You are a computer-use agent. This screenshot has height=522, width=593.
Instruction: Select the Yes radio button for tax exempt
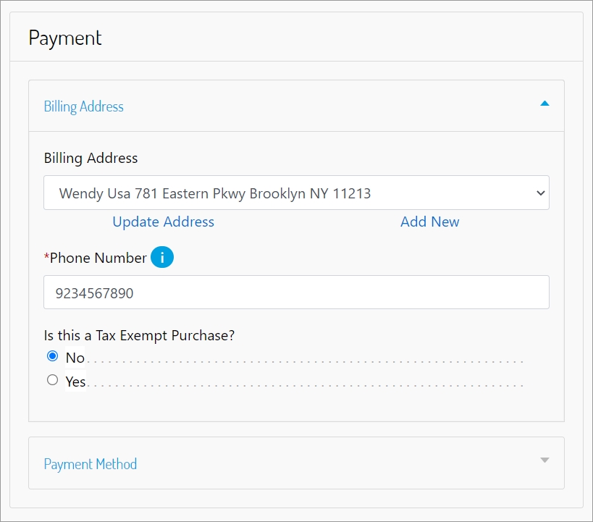[52, 380]
